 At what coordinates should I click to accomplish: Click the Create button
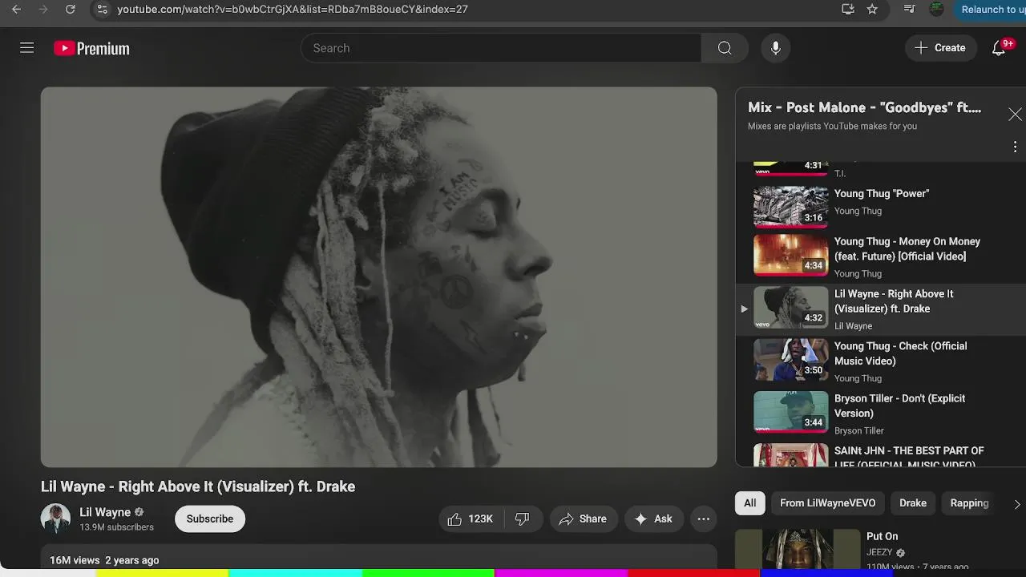[x=940, y=48]
